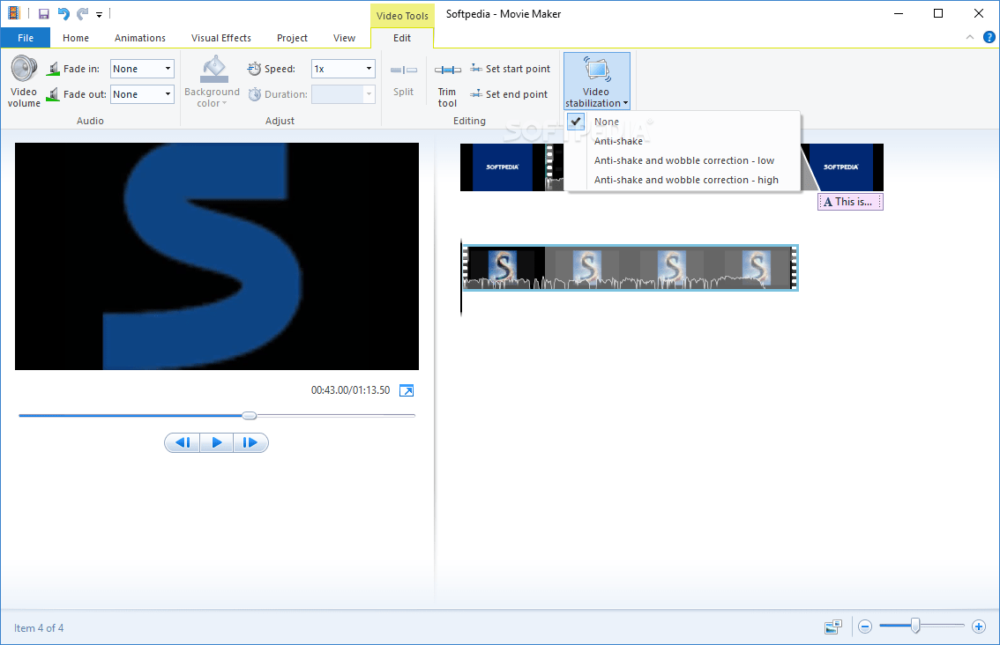Select Anti-shake stabilization

coord(619,141)
